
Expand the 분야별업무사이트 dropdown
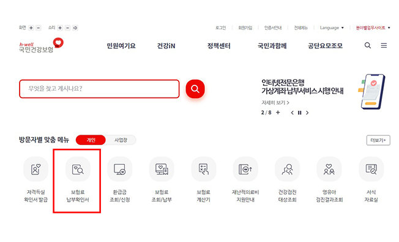[373, 28]
